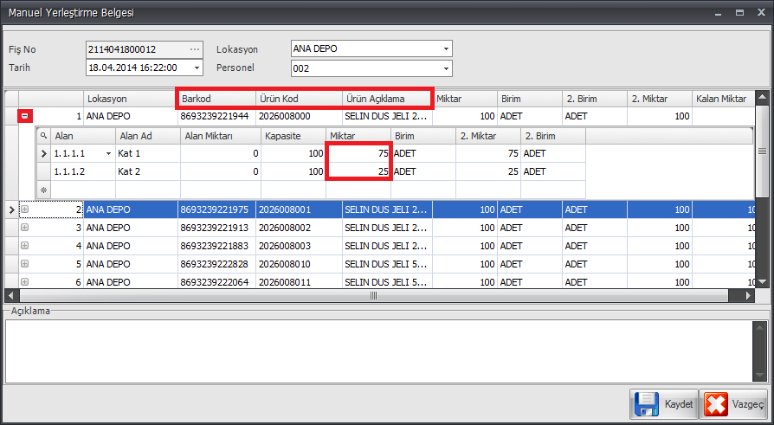Viewport: 774px width, 425px height.
Task: Select the Kat 1 Alan Ad cell
Action: pyautogui.click(x=148, y=153)
